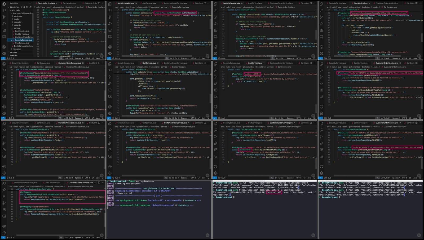Close SecurityService.java tab in the Explorer file tree window
This screenshot has height=240, width=424.
pyautogui.click(x=56, y=3)
